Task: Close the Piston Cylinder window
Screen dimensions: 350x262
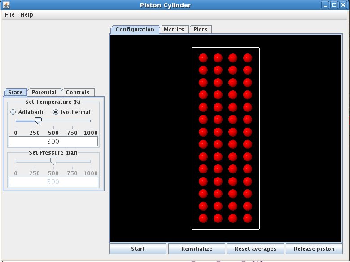Action: (x=343, y=5)
